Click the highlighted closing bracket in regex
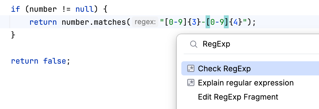This screenshot has width=319, height=109. coord(226,22)
